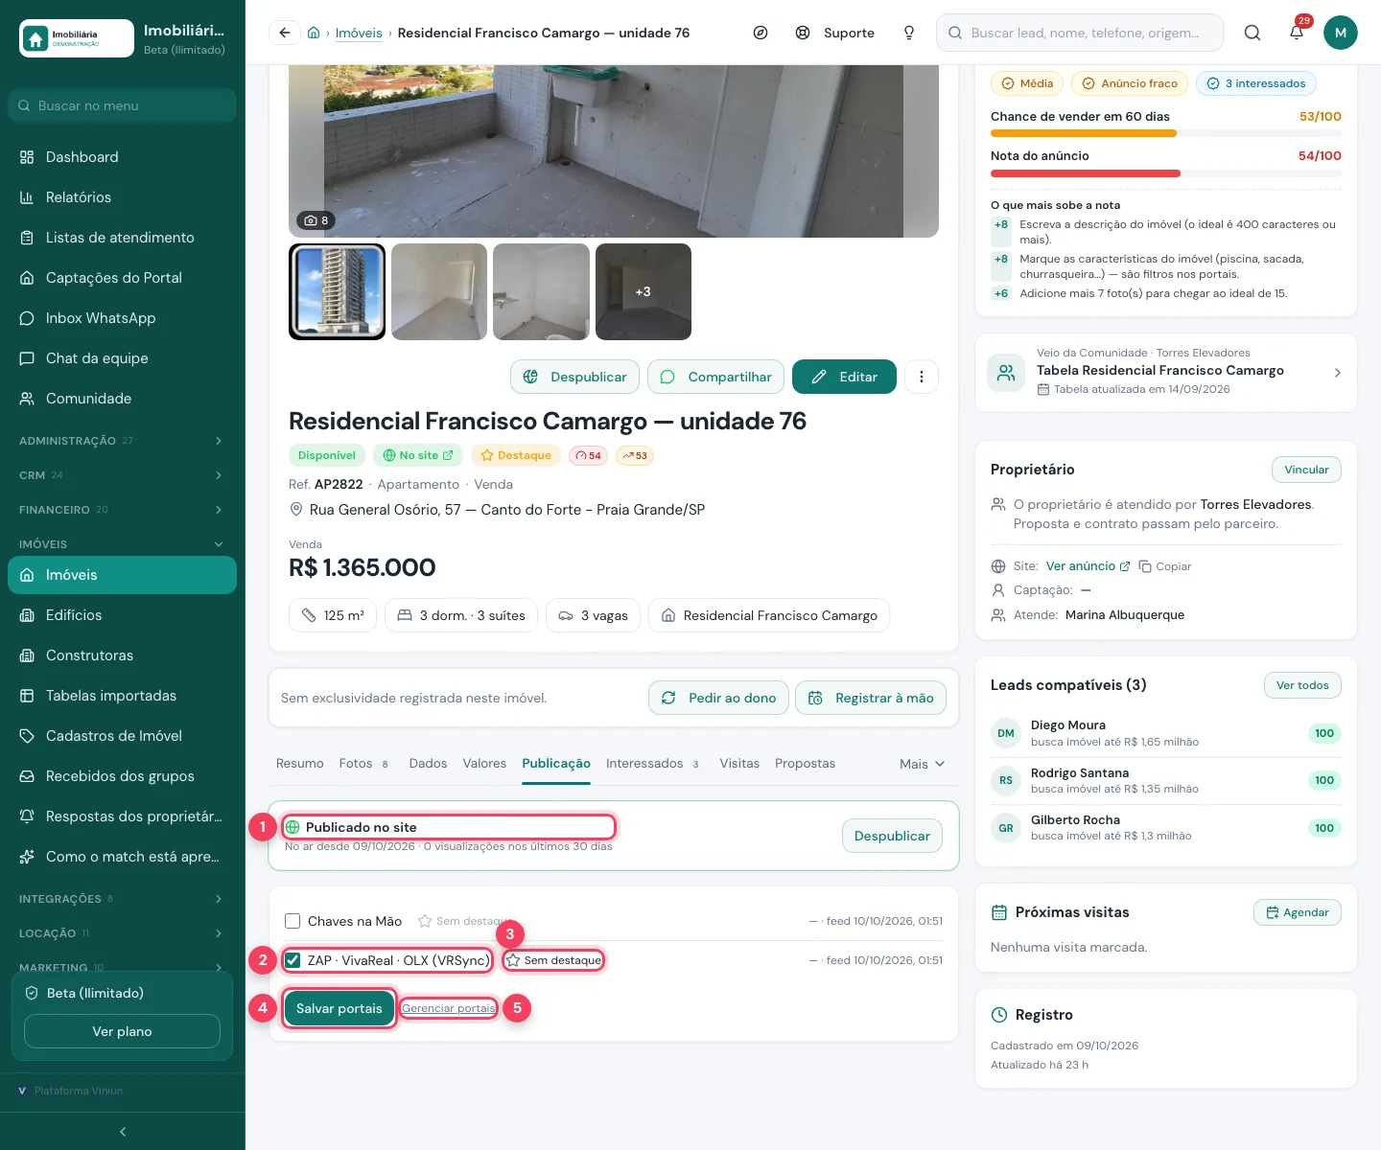Click Agendar visit button
1381x1150 pixels.
1298,912
